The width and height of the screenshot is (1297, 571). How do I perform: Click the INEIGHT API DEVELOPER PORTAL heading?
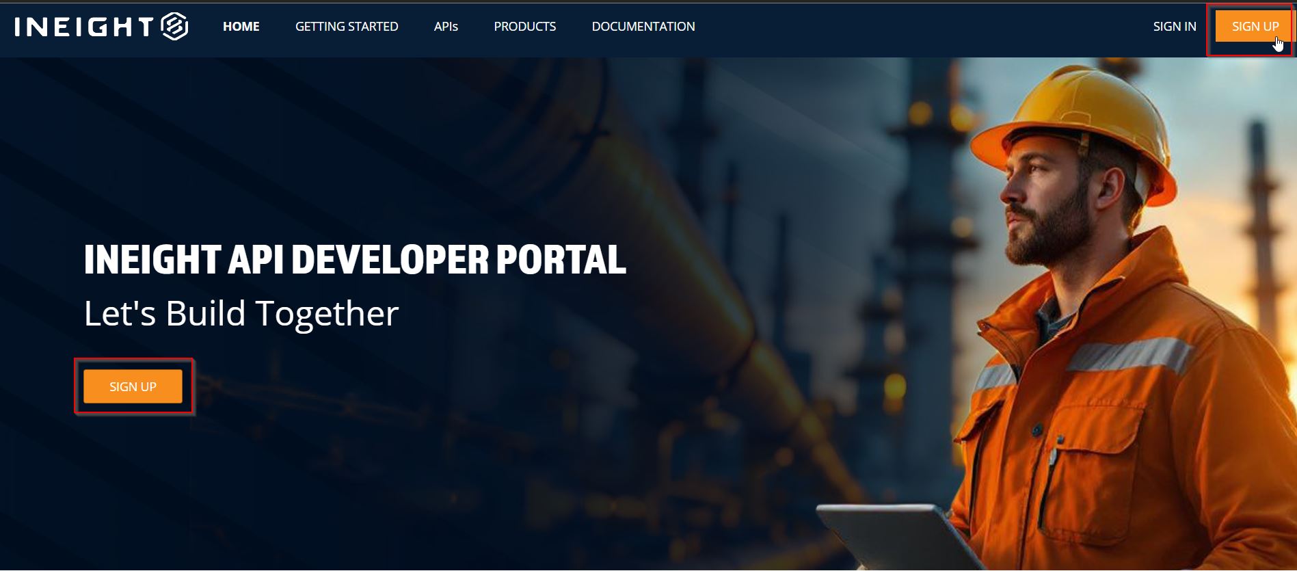354,260
